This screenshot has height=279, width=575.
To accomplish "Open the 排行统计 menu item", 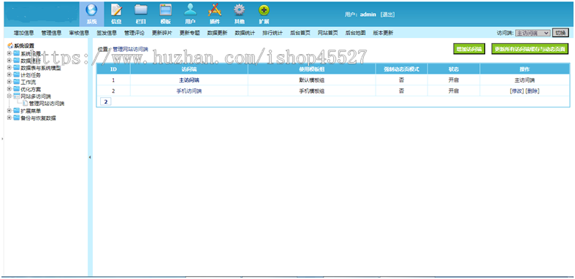I will point(273,33).
